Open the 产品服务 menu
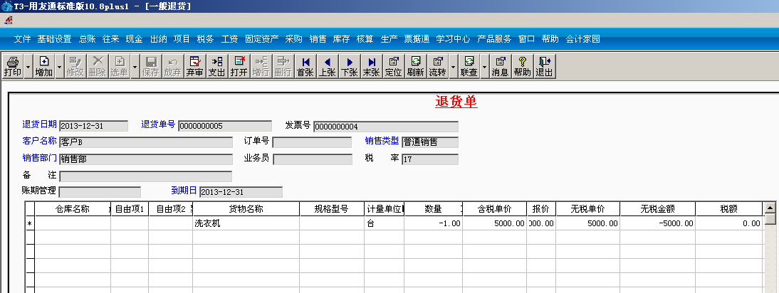Image resolution: width=779 pixels, height=293 pixels. point(494,39)
